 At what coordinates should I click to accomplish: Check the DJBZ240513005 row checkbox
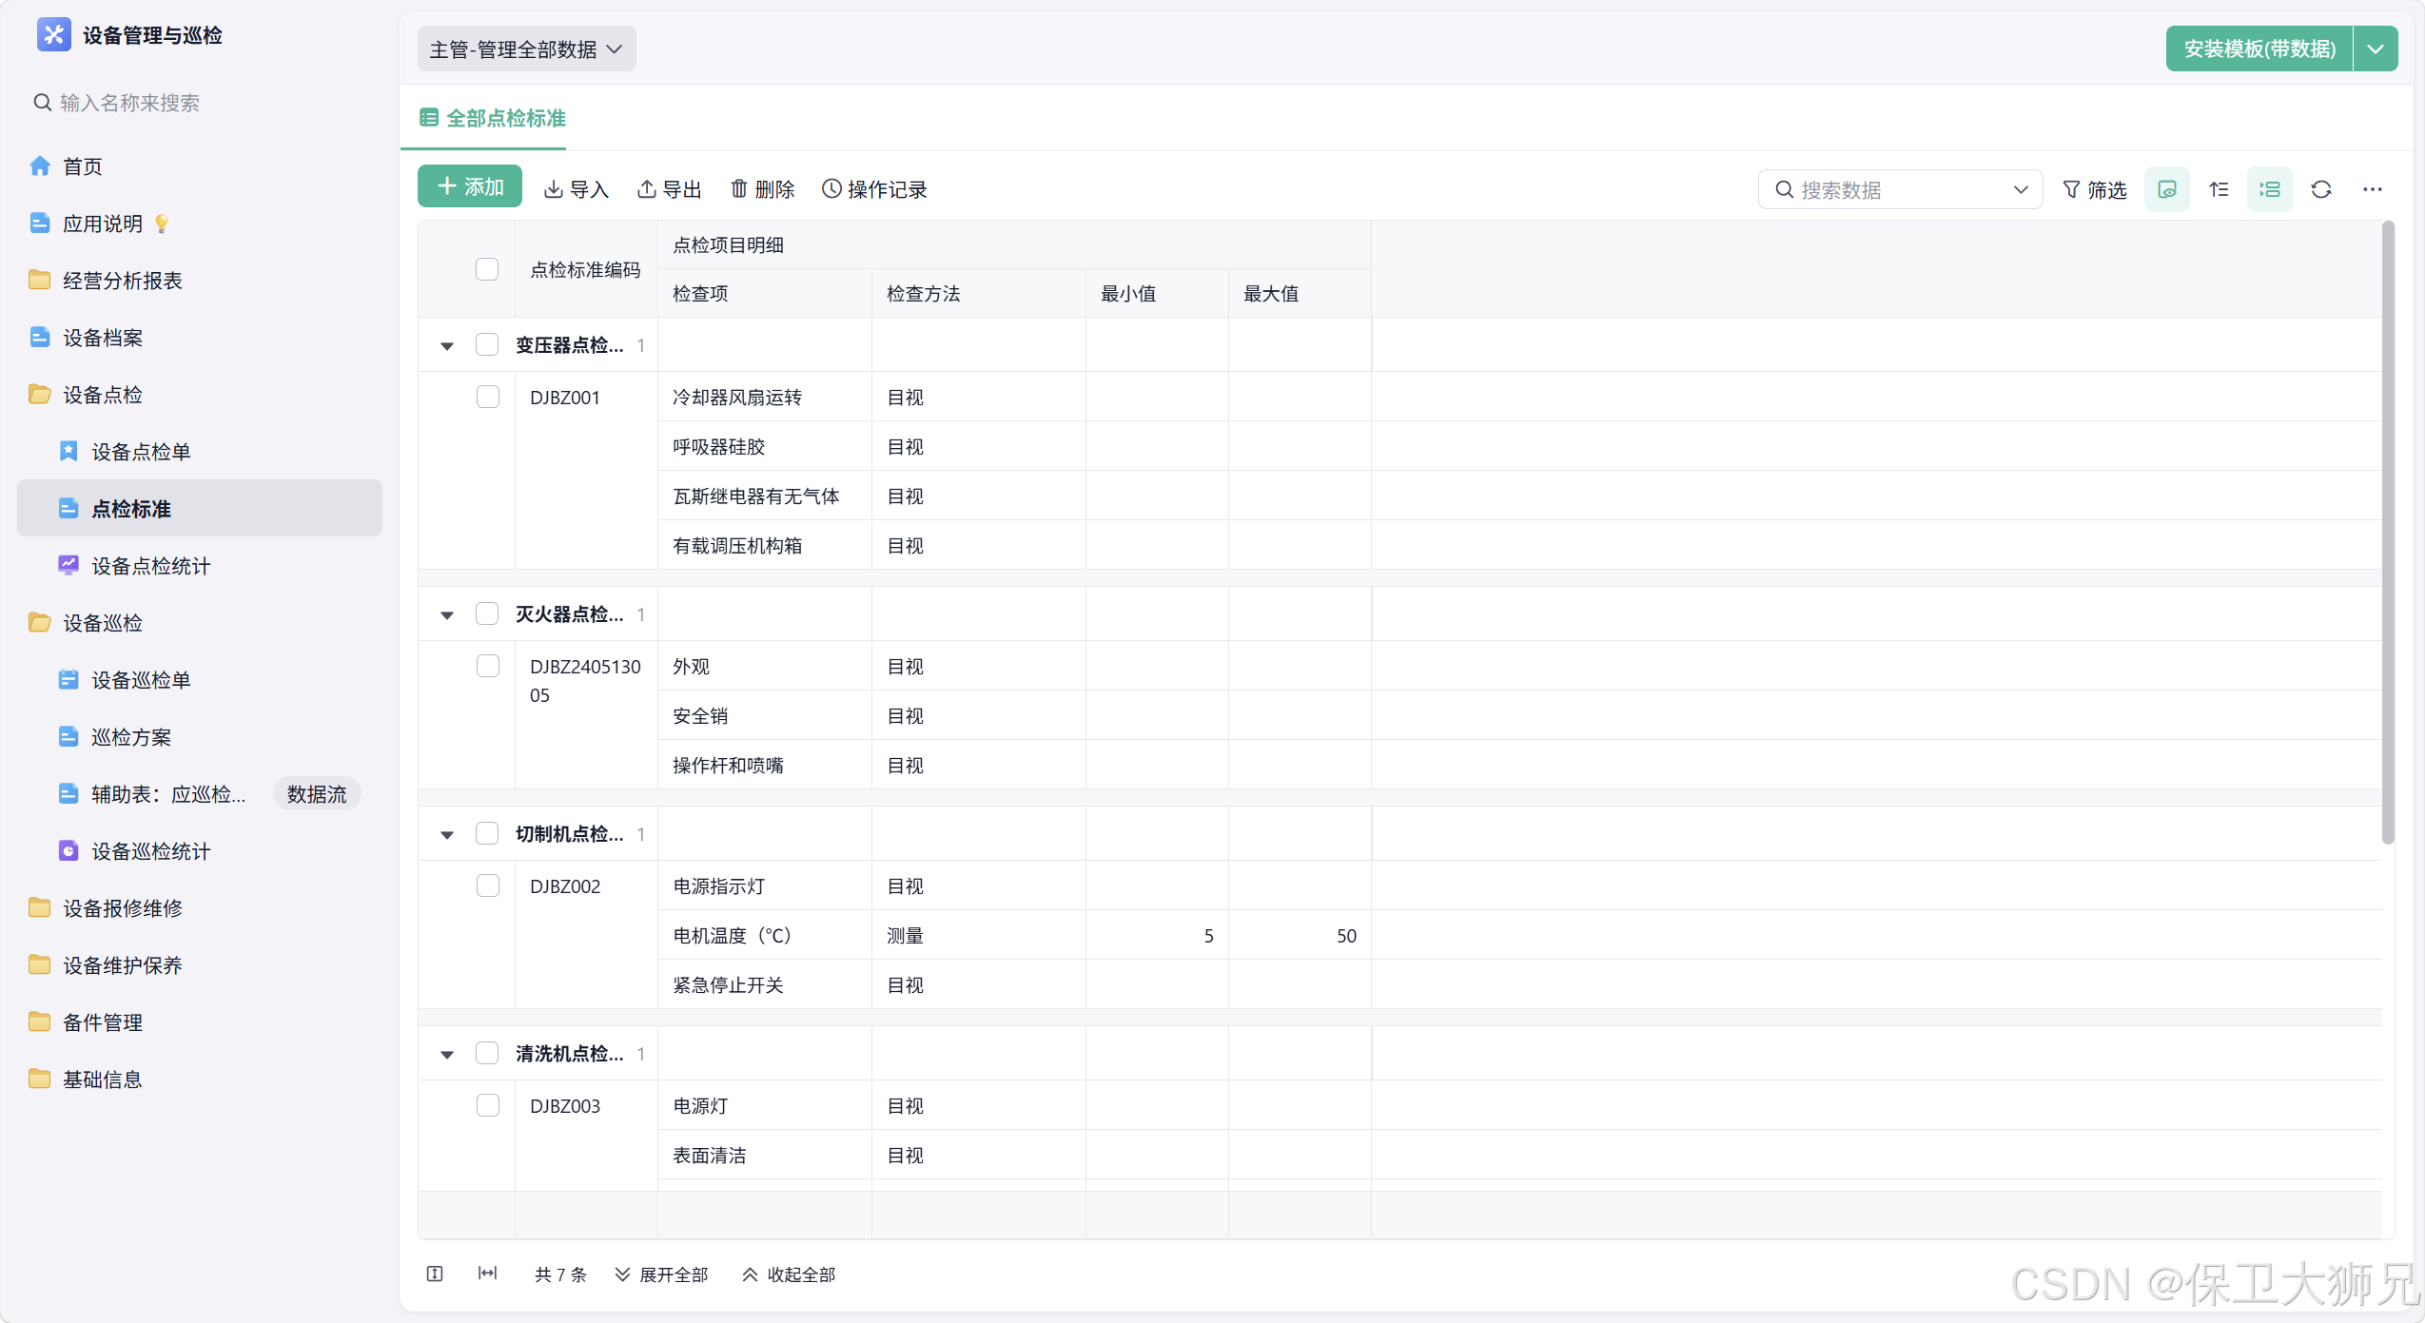coord(488,666)
